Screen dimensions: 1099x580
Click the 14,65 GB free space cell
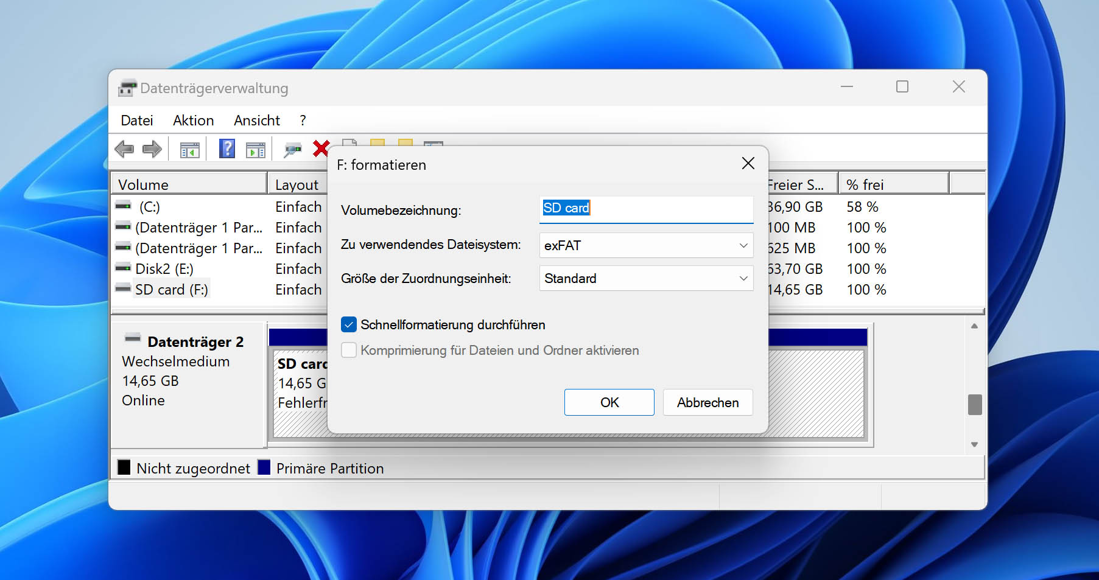(x=795, y=290)
